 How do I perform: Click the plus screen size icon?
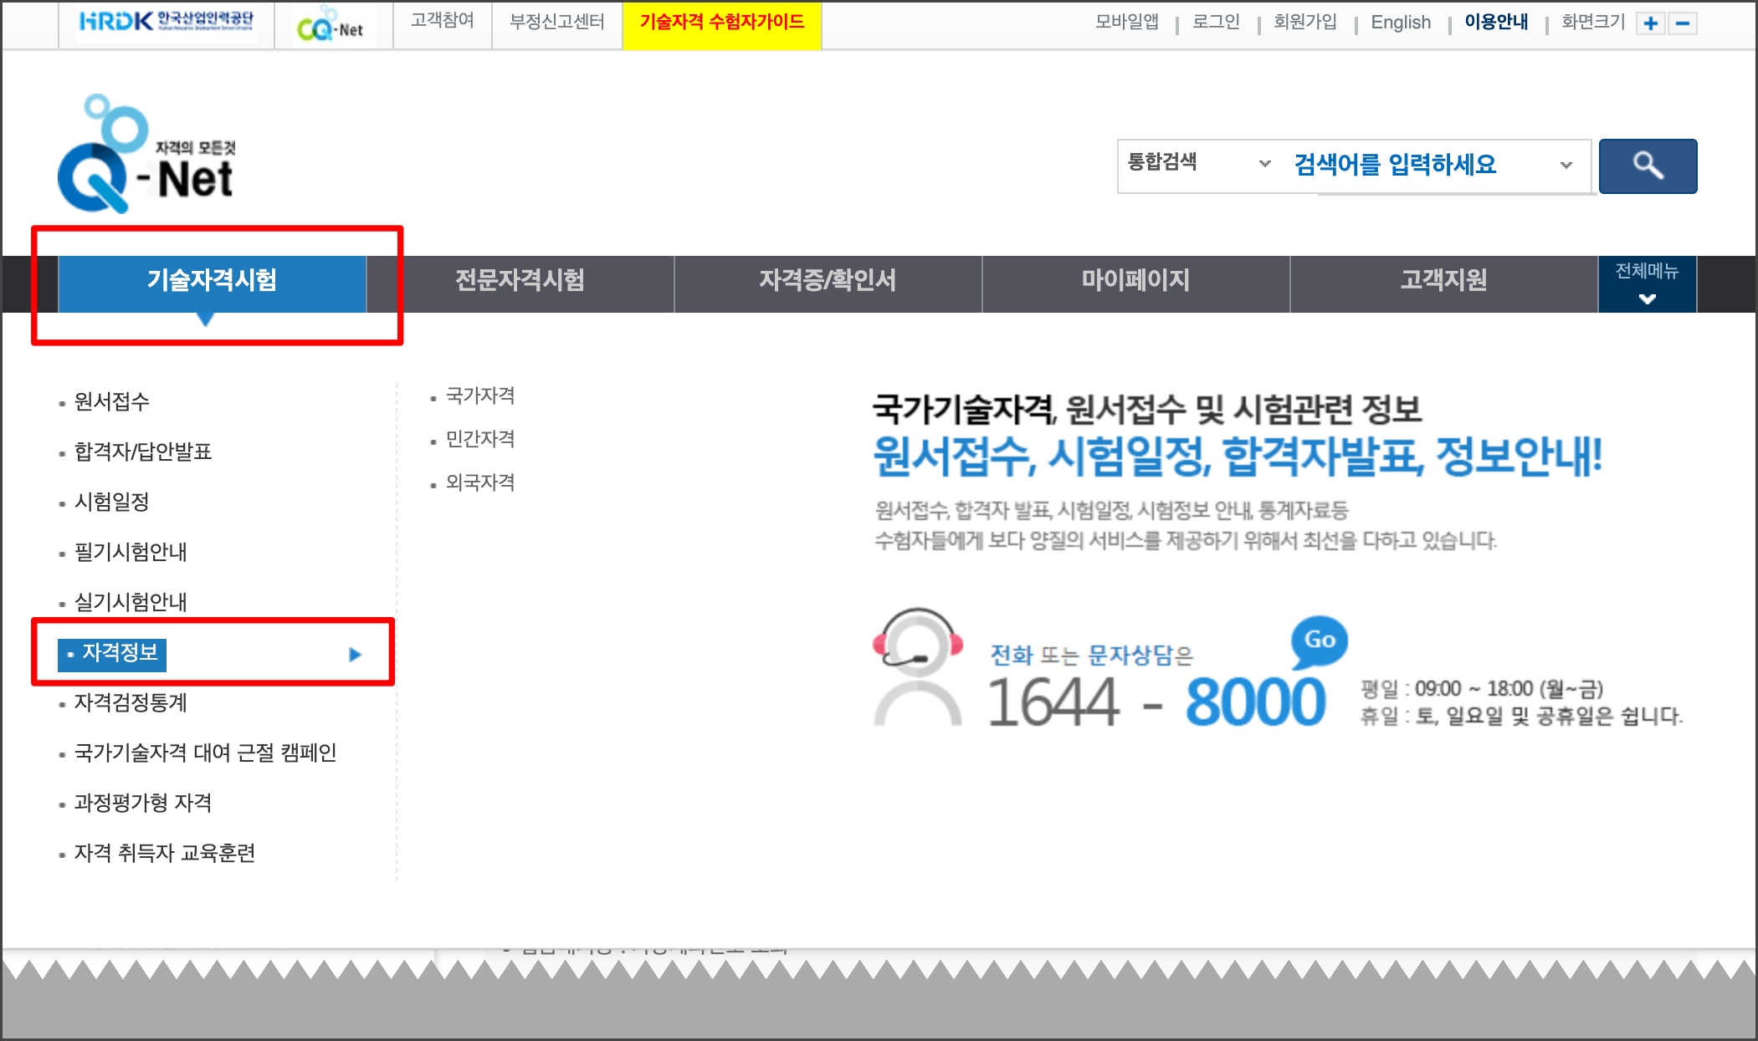1650,23
